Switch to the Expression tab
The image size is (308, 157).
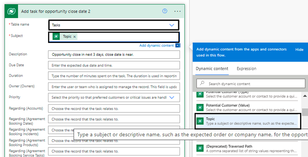[246, 69]
